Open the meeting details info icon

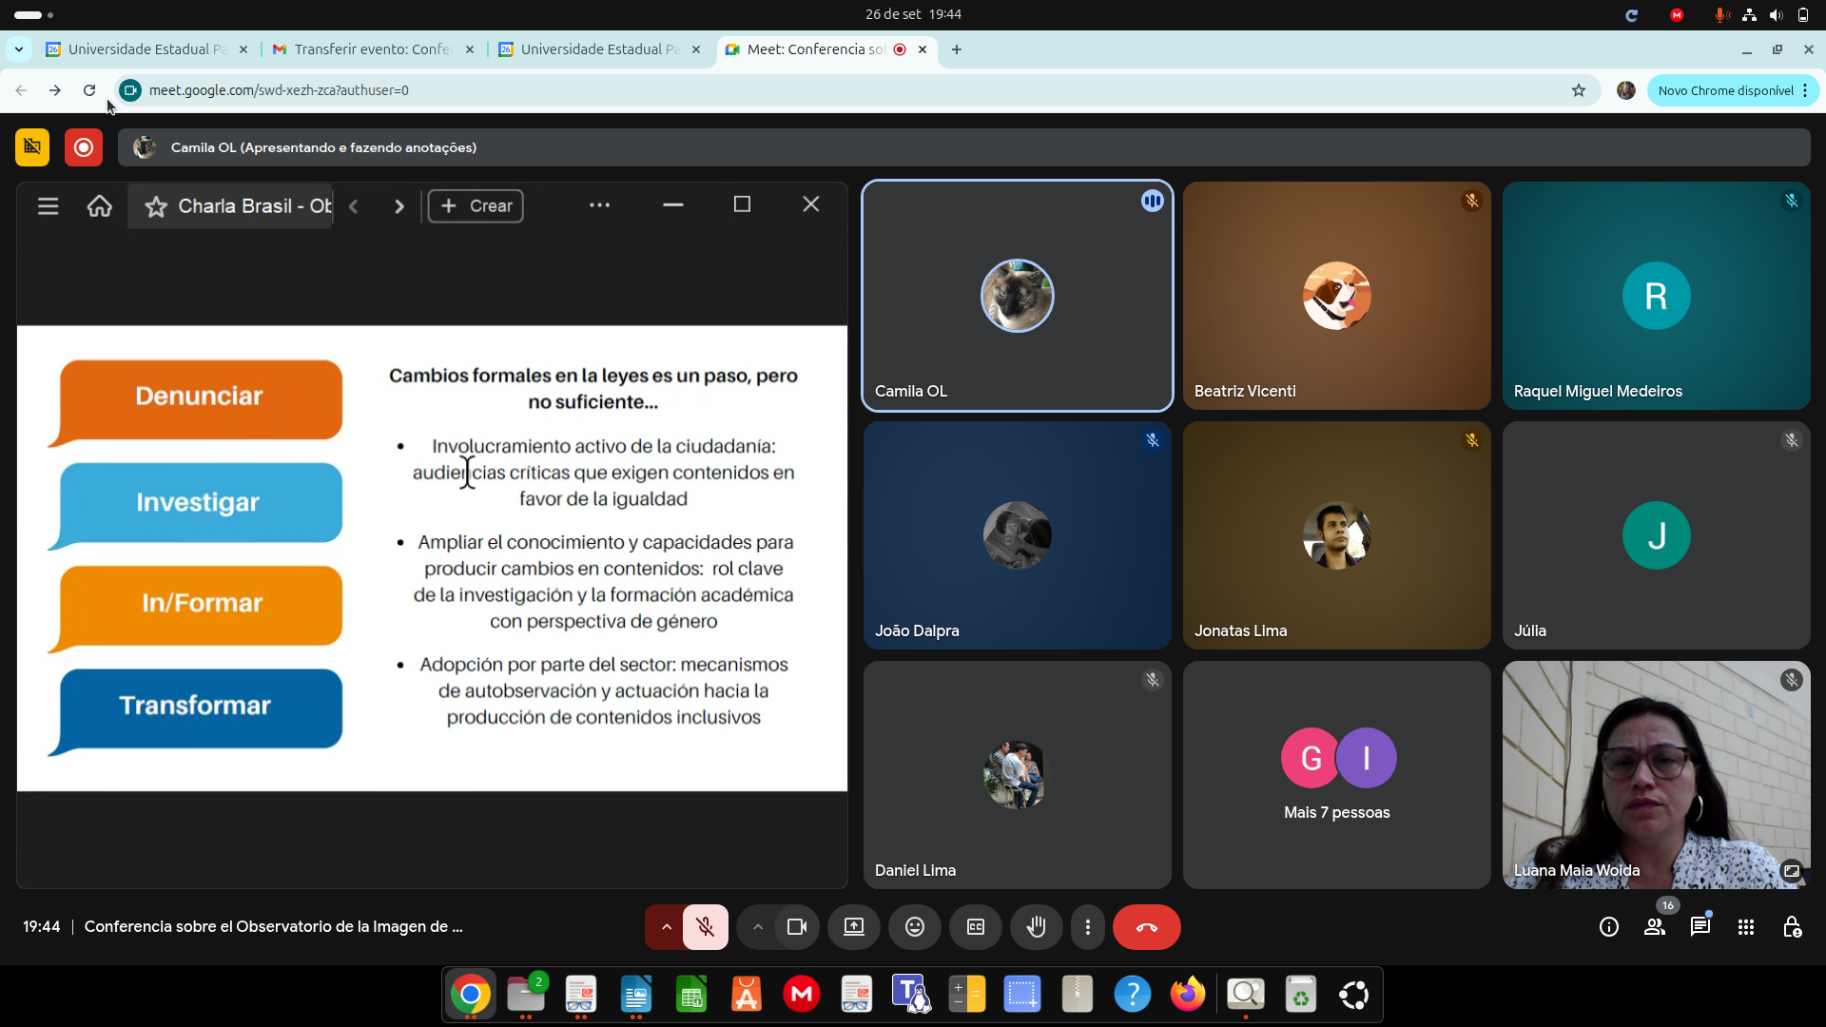tap(1608, 927)
